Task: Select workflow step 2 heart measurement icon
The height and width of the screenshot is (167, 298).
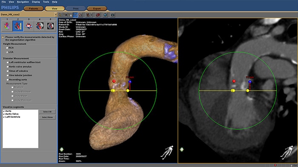Action: click(x=18, y=26)
